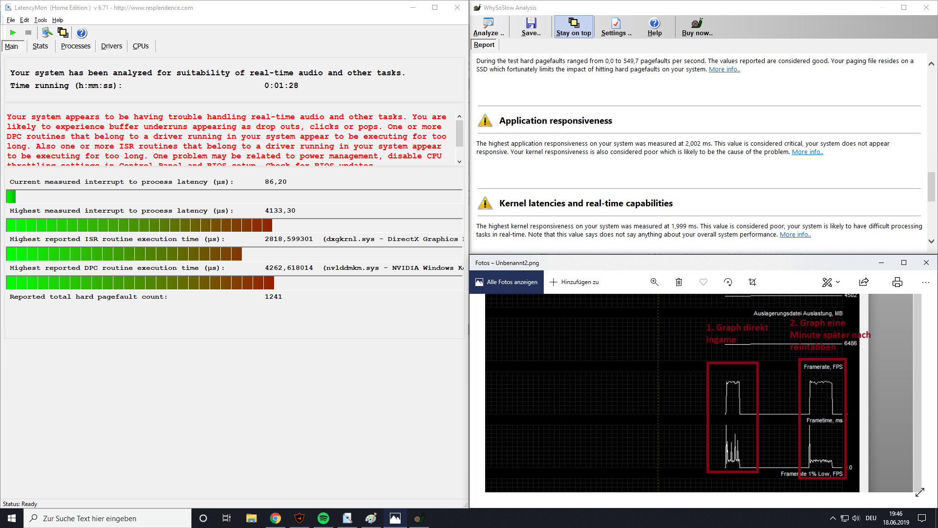Print the photo in Fotos
The height and width of the screenshot is (528, 938).
(x=897, y=282)
